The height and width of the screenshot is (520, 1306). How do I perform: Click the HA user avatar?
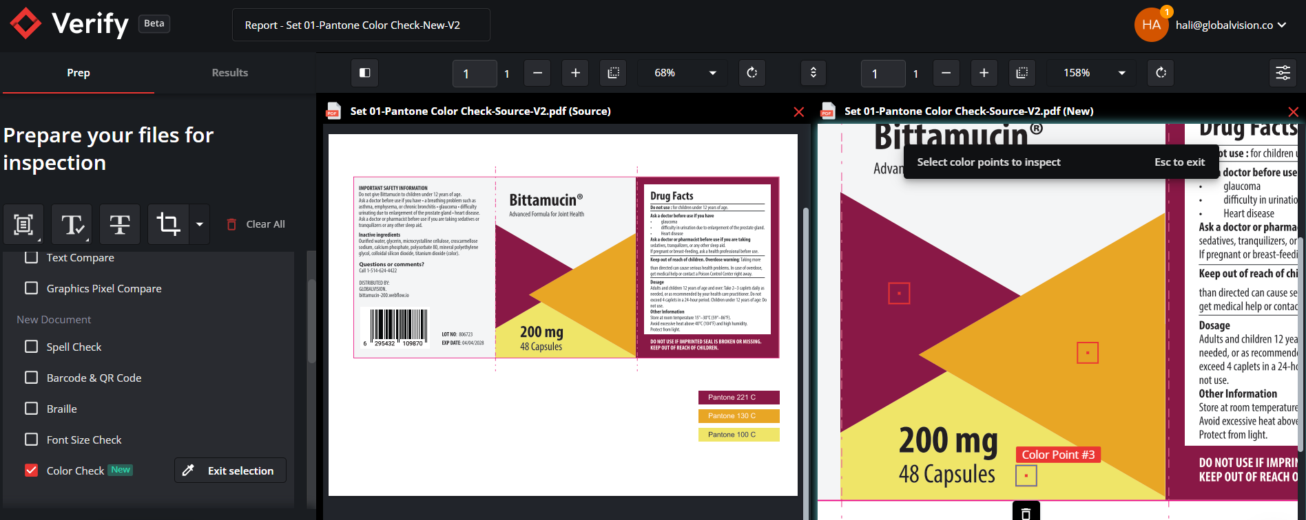1152,25
